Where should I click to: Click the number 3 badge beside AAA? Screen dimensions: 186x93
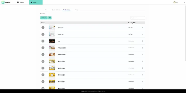tap(43, 41)
